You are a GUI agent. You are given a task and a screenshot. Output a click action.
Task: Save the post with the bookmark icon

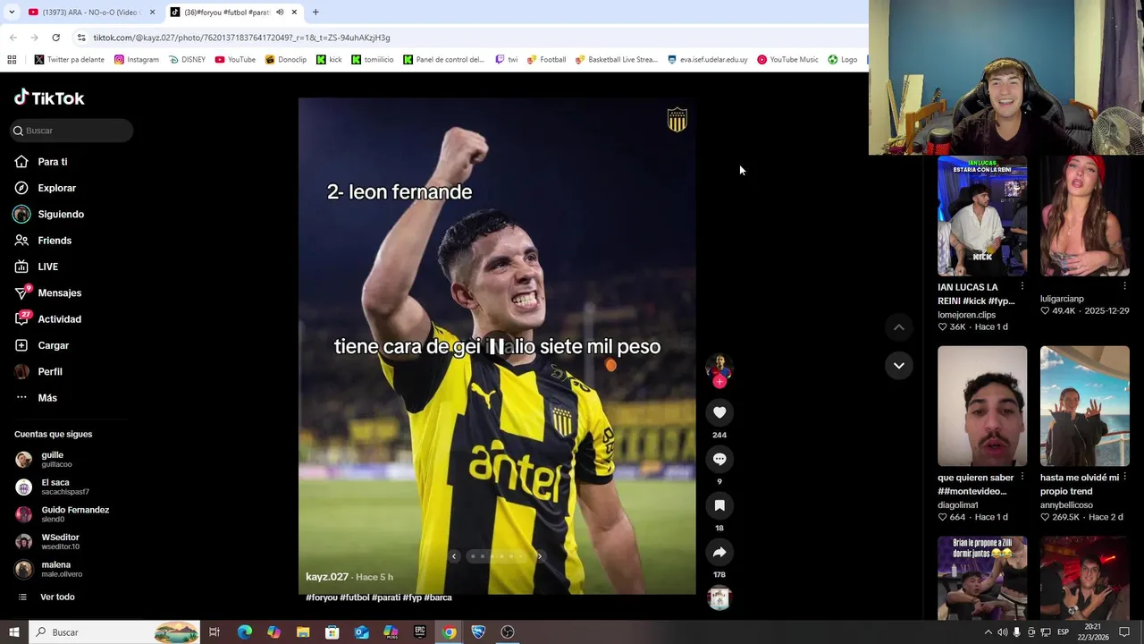tap(719, 505)
